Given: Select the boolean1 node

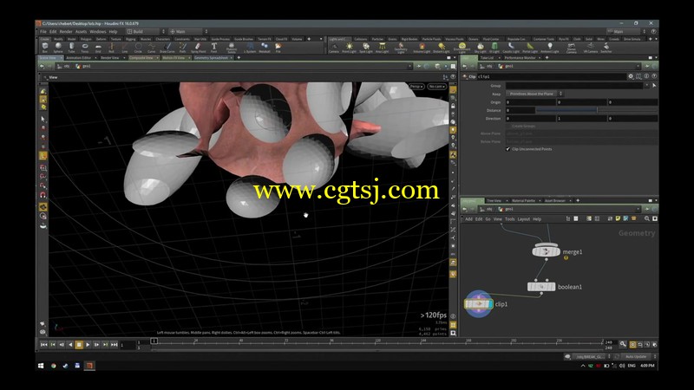Looking at the screenshot, I should [x=540, y=287].
